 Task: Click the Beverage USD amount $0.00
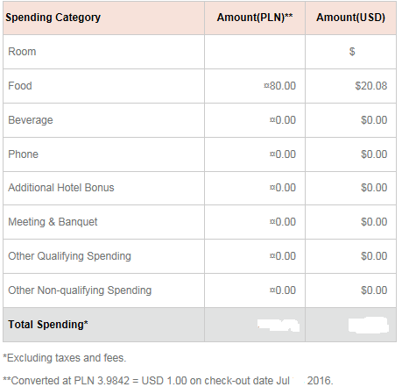374,120
